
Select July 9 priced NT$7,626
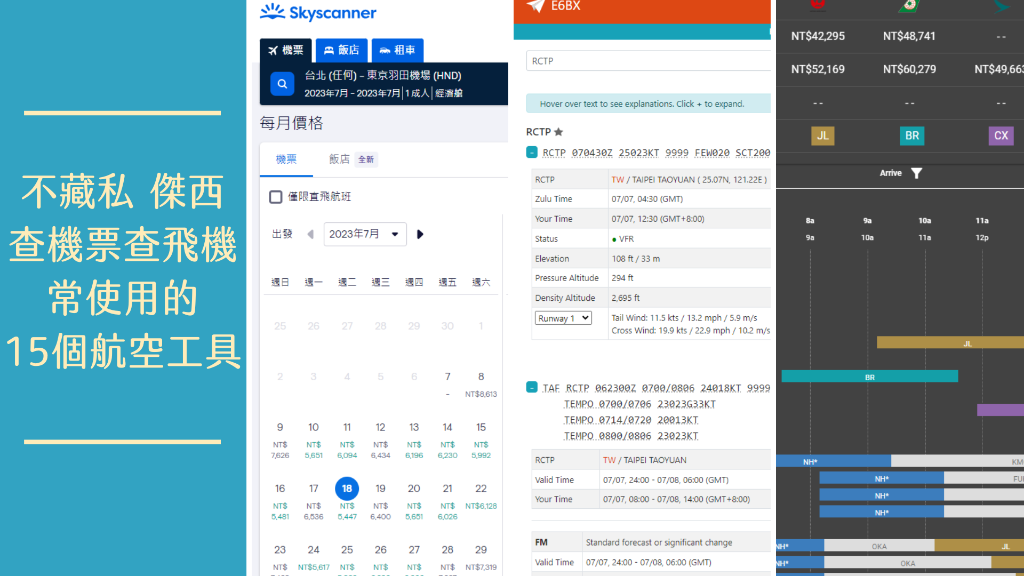pyautogui.click(x=280, y=441)
